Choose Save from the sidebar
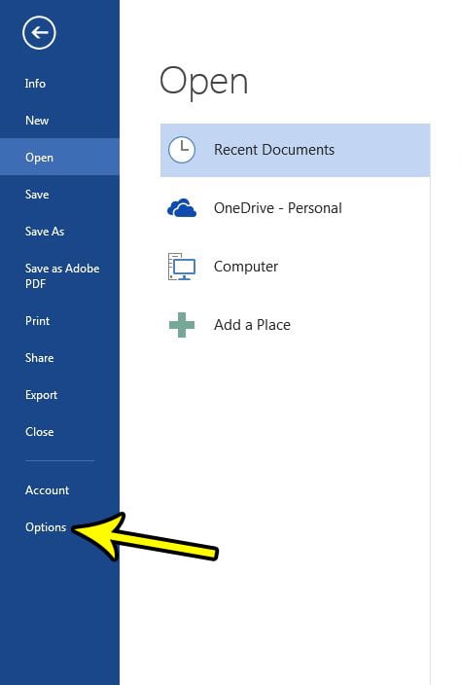Viewport: 460px width, 685px height. tap(37, 195)
